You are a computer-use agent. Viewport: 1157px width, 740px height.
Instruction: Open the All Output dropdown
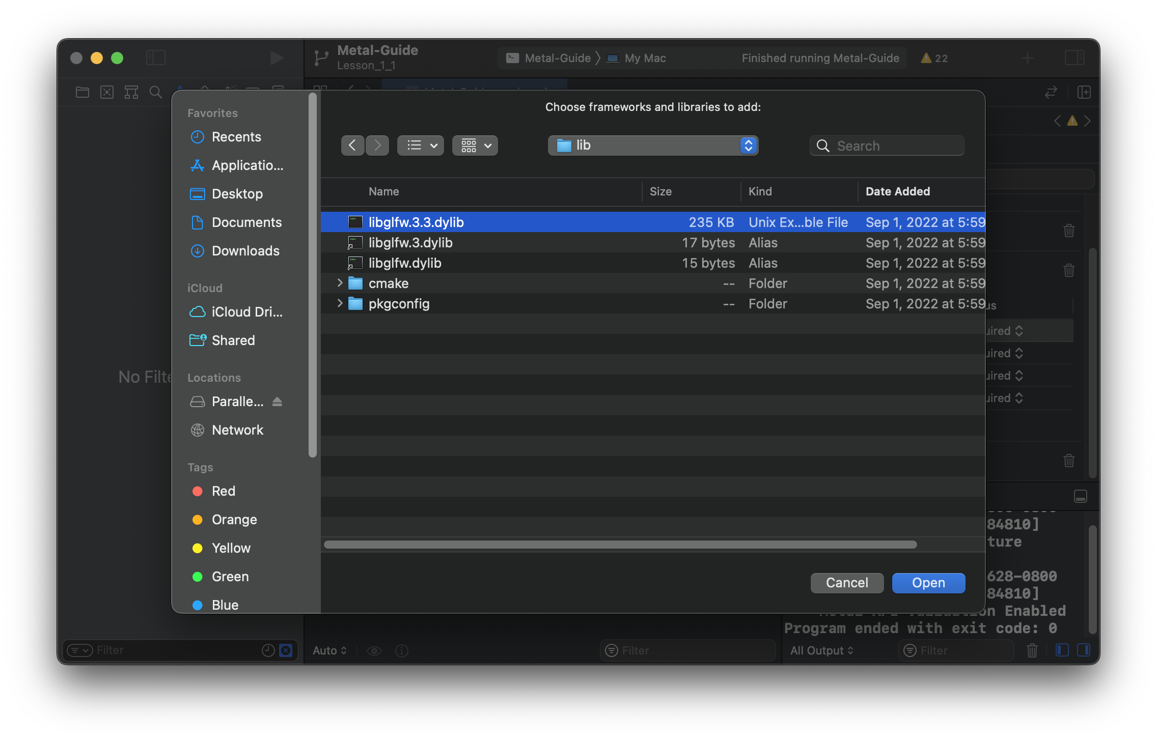pyautogui.click(x=821, y=650)
